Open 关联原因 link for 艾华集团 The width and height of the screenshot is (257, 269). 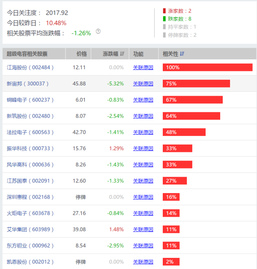point(143,230)
